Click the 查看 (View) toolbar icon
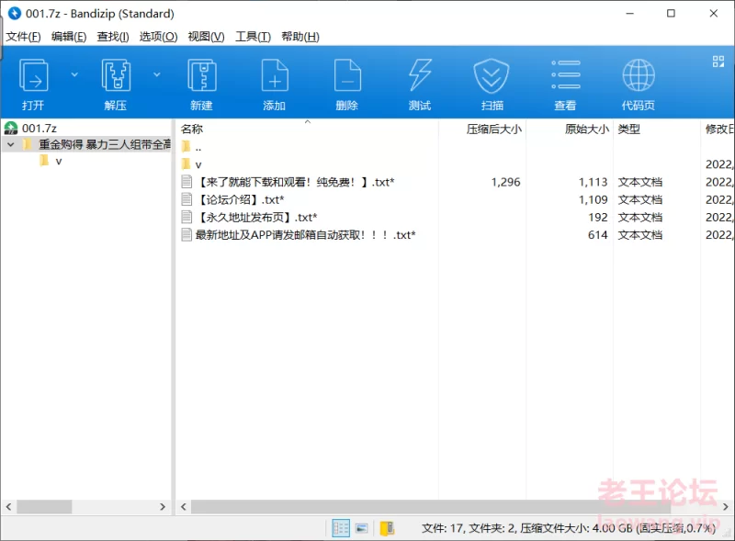The height and width of the screenshot is (541, 735). [x=565, y=83]
